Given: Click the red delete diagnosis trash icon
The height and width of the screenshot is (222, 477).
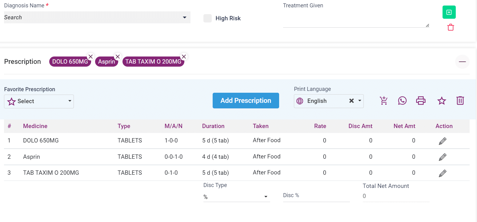Looking at the screenshot, I should 451,28.
